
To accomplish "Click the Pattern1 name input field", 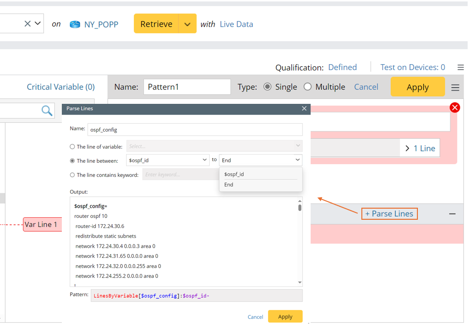I will [x=187, y=87].
